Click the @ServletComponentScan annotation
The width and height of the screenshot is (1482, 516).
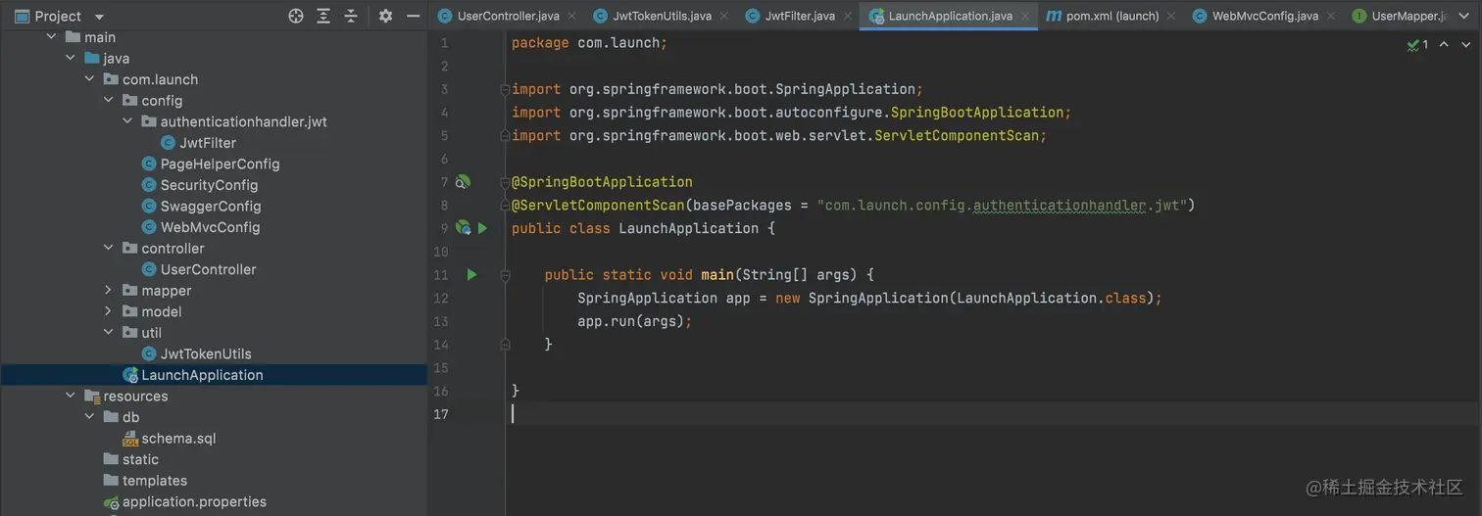pyautogui.click(x=597, y=206)
